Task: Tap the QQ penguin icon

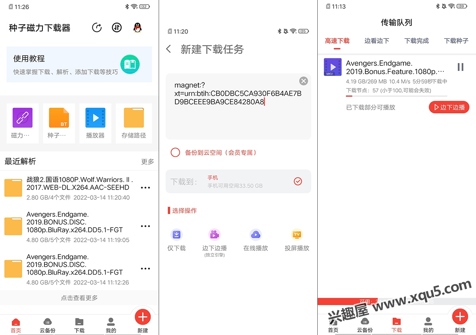Action: (x=137, y=28)
